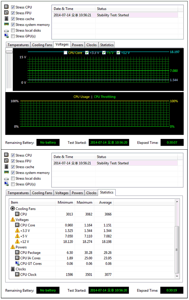Click the Powers group warning icon
The height and width of the screenshot is (300, 189).
point(13,247)
